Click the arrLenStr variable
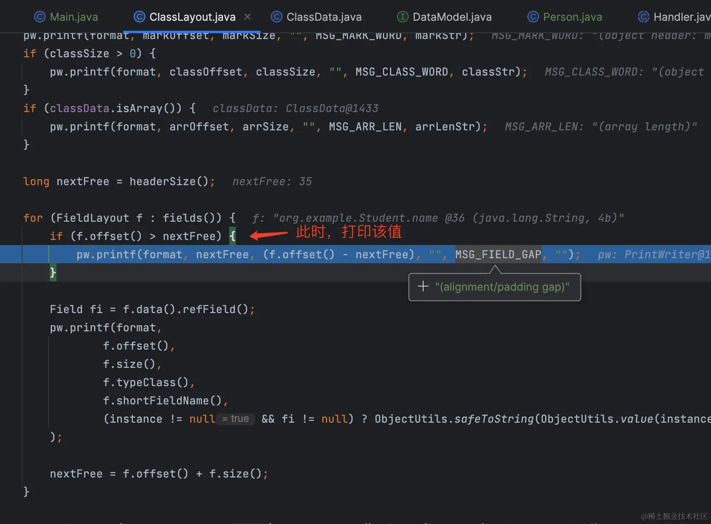This screenshot has height=524, width=711. [x=445, y=127]
